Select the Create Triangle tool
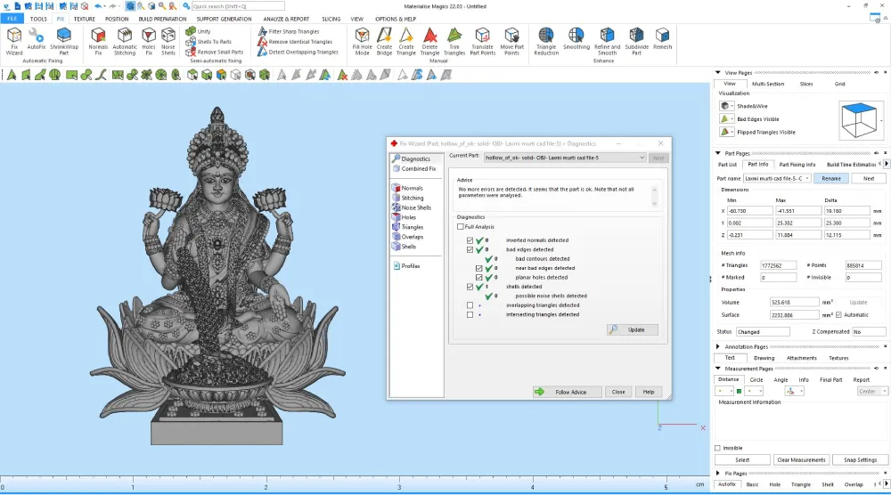Screen dimensions: 891x495 pyautogui.click(x=405, y=41)
